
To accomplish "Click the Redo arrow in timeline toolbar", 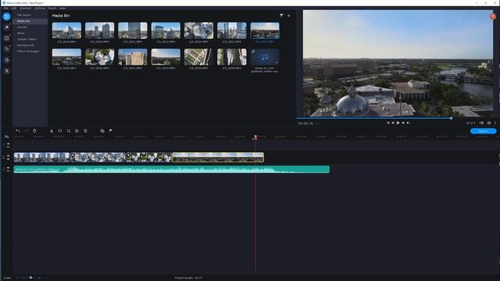I will [x=26, y=131].
